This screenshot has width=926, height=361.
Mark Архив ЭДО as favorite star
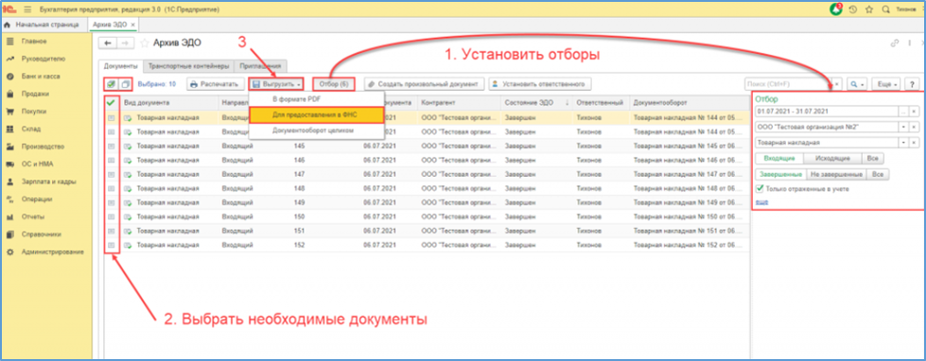144,43
